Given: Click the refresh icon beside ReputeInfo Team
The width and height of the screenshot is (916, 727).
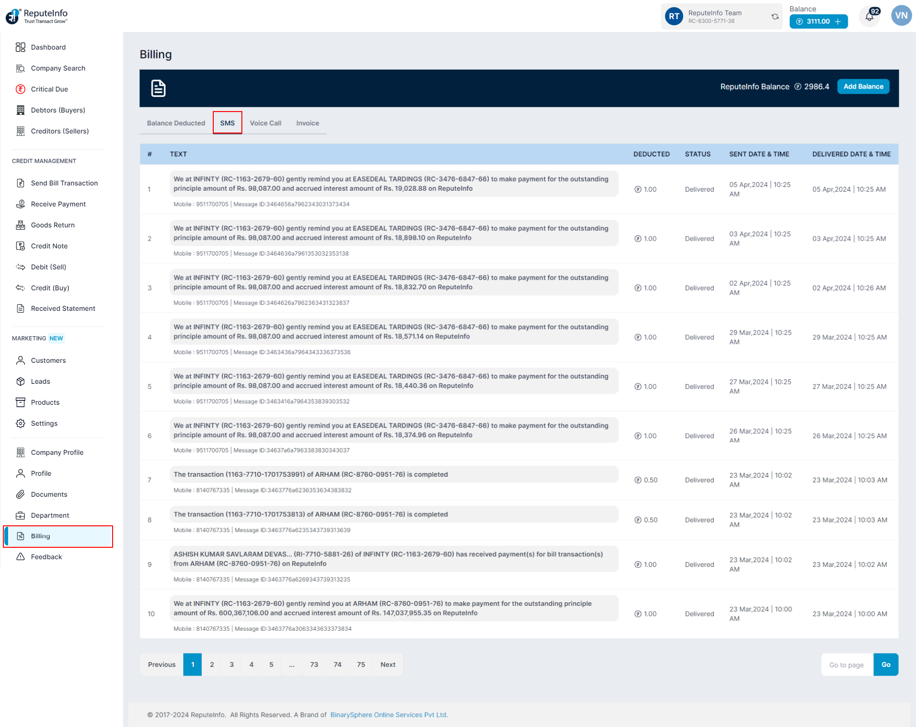Looking at the screenshot, I should (775, 17).
